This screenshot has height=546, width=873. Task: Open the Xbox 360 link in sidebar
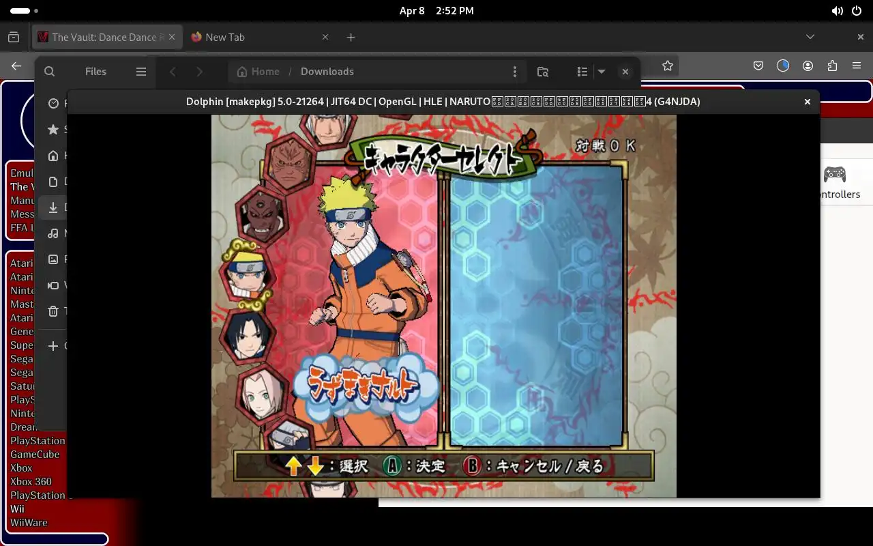[31, 481]
